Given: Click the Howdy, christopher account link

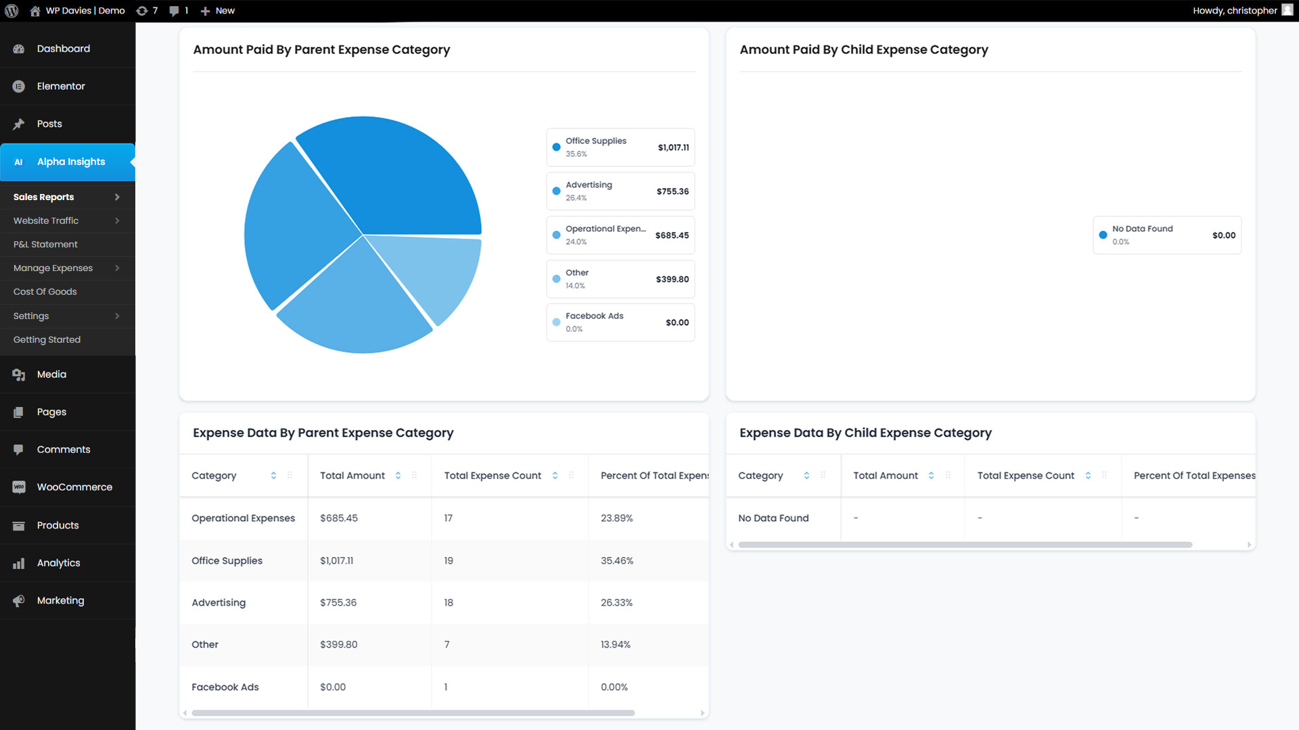Looking at the screenshot, I should coord(1235,11).
